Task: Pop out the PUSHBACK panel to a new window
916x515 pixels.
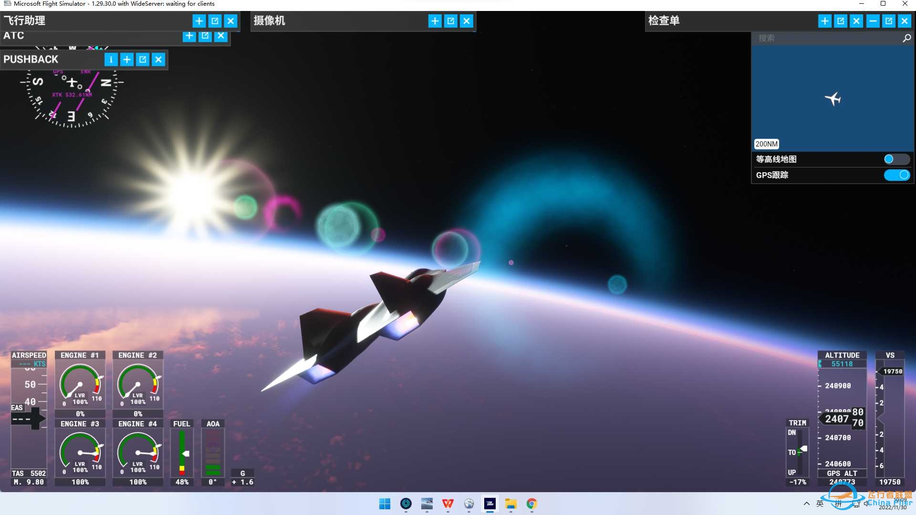Action: click(143, 60)
